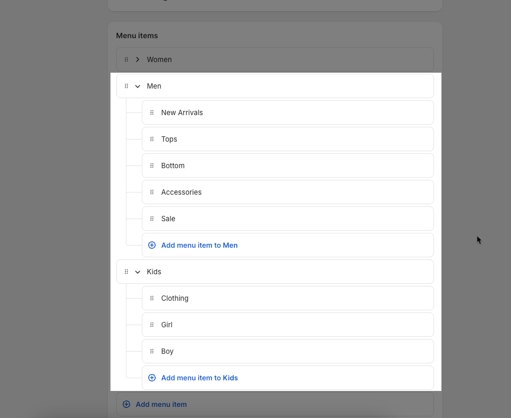
Task: Click the Add menu item label at the bottom
Action: (x=161, y=404)
